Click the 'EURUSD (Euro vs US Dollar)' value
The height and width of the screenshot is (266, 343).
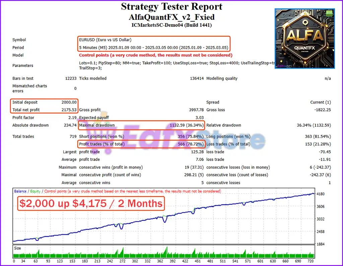pos(105,40)
